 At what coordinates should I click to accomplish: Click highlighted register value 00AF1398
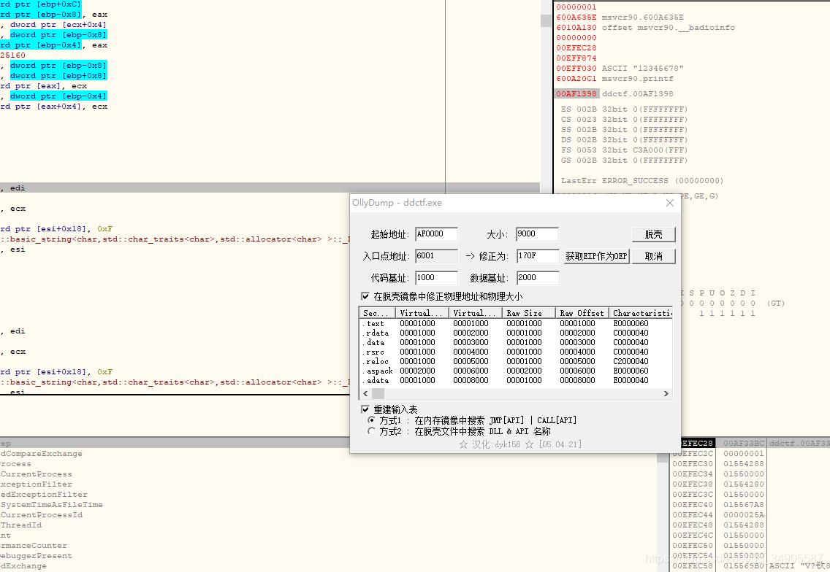point(576,93)
